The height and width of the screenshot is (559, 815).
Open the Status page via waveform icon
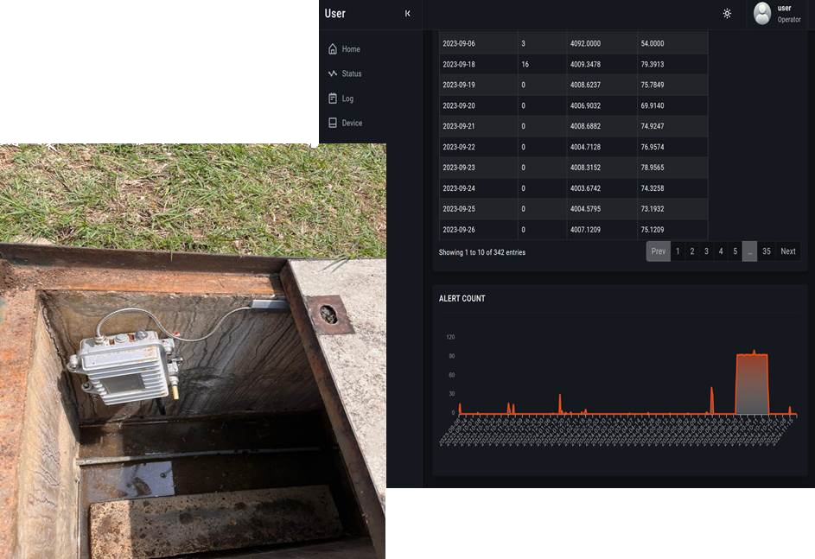350,73
